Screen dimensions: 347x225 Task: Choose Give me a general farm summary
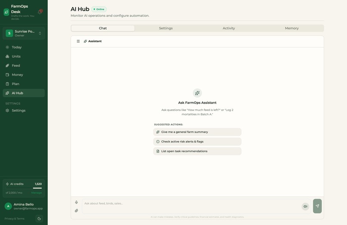197,132
